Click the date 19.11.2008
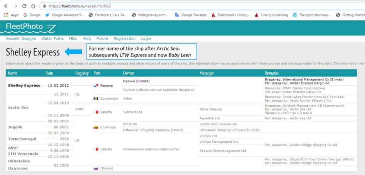The width and height of the screenshot is (365, 175). (x=58, y=115)
